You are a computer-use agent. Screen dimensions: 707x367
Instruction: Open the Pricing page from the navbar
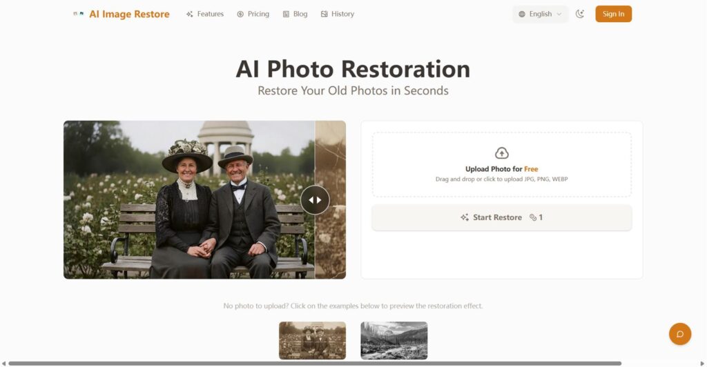(x=253, y=14)
